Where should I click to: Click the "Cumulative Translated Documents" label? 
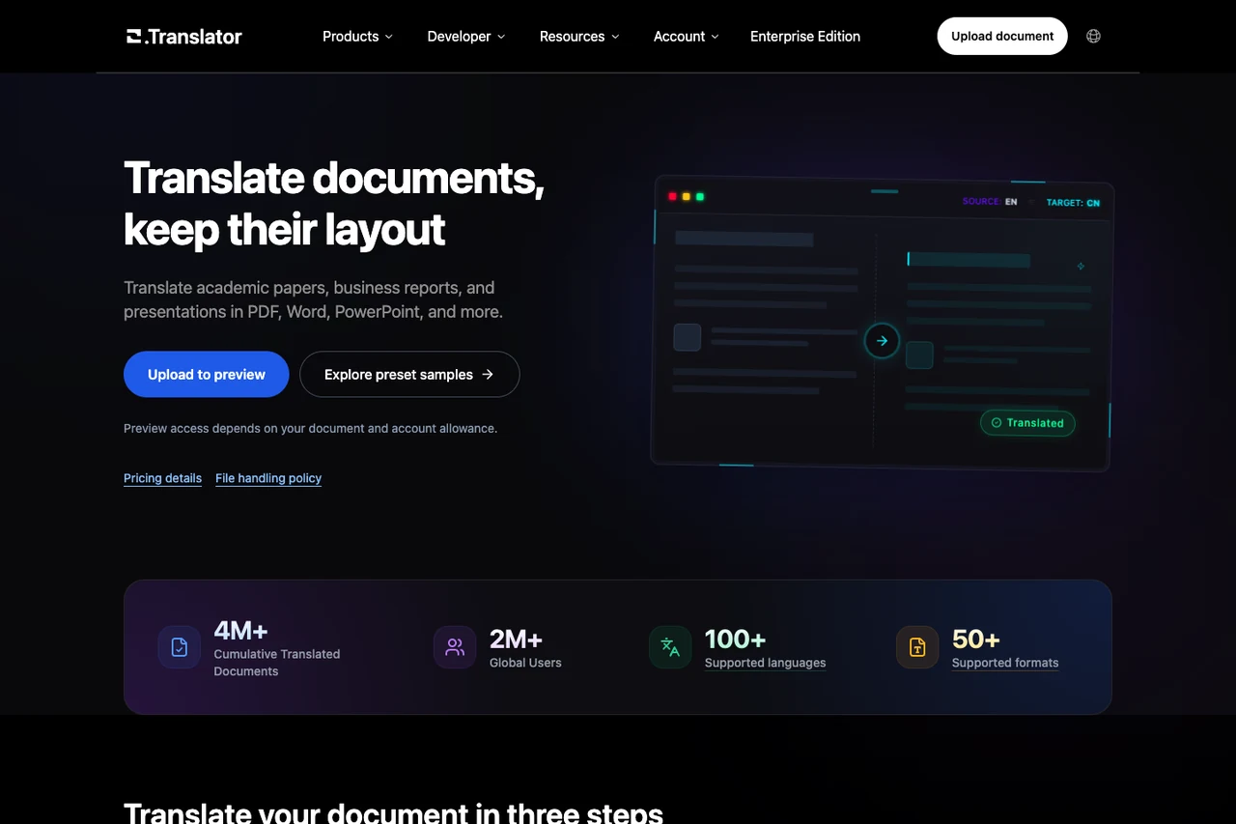click(x=277, y=663)
